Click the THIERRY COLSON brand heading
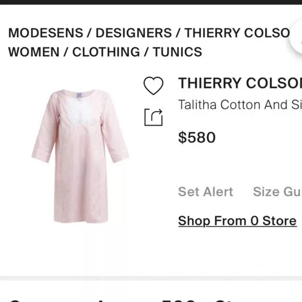Screen dimensions: 302x302 [240, 83]
